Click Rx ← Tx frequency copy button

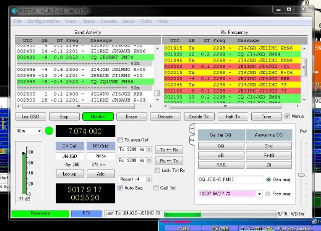tap(169, 160)
